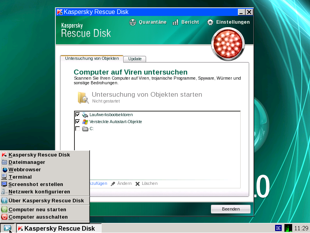Viewport: 310px width, 233px height.
Task: Click the DE keyboard layout indicator
Action: pos(278,228)
